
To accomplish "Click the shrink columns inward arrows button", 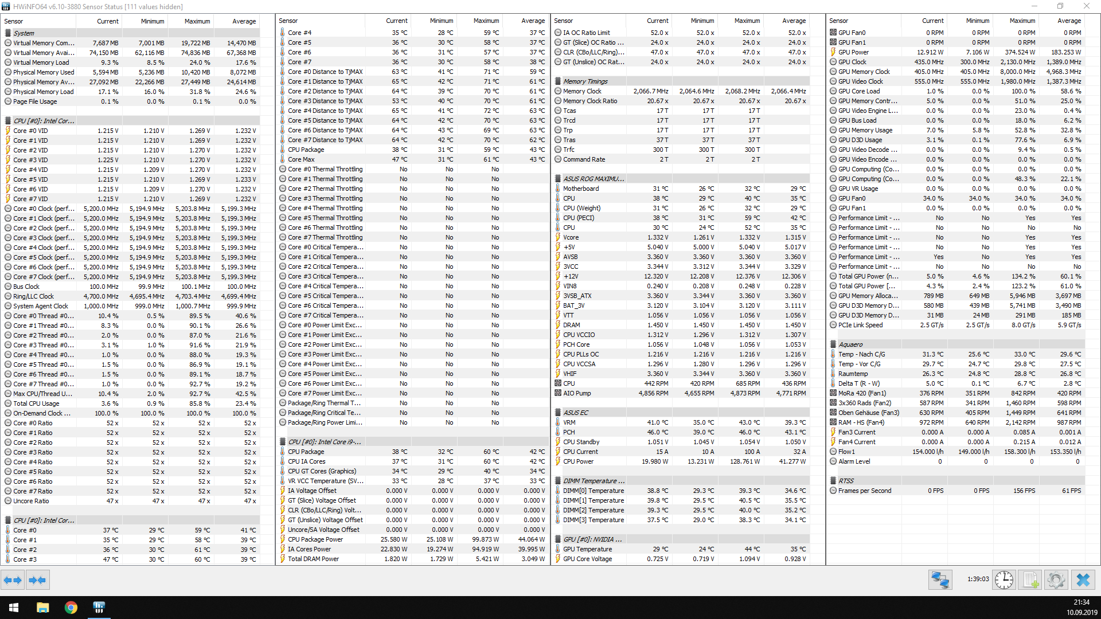I will [x=37, y=580].
